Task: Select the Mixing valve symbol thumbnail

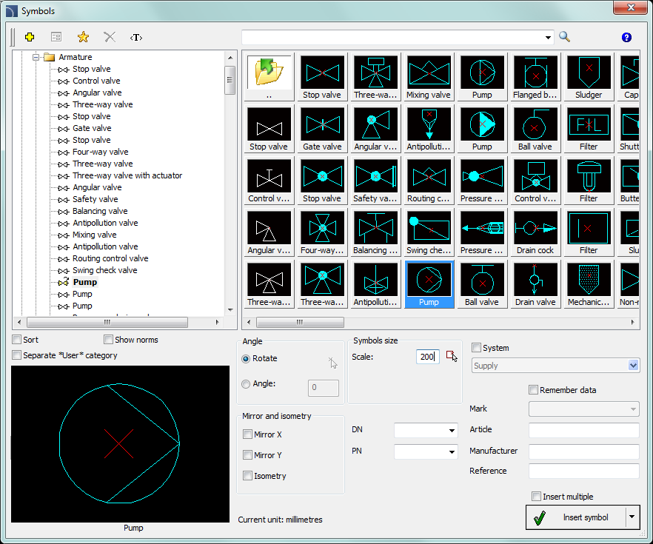Action: pyautogui.click(x=429, y=73)
